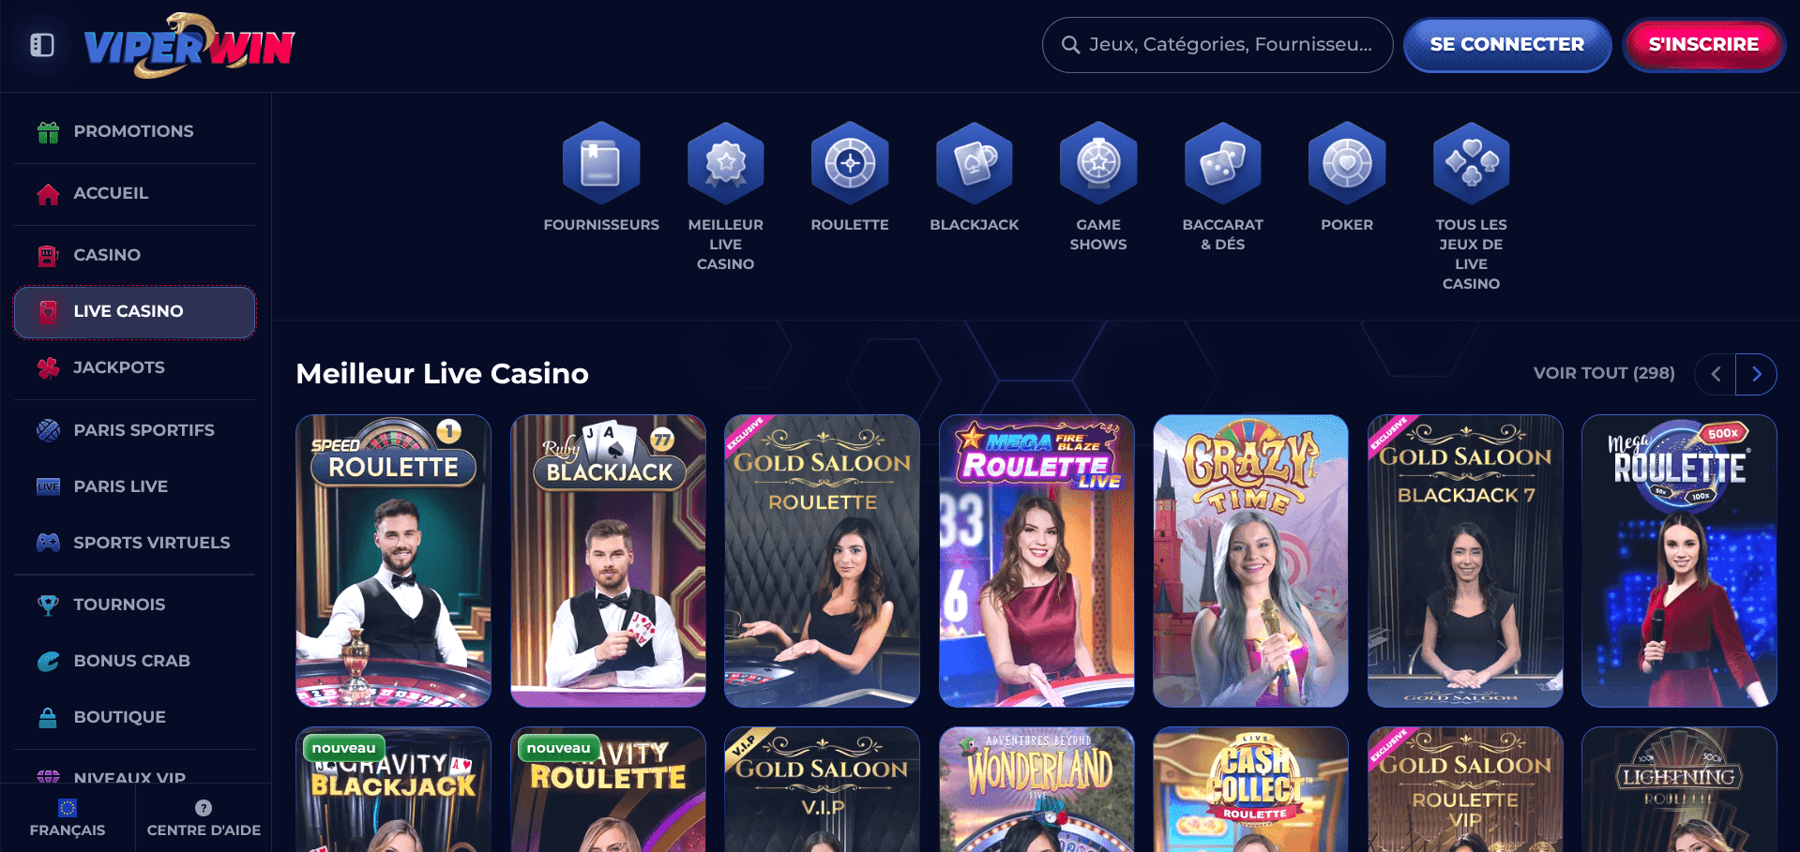Select the Roulette category icon
Screen dimensions: 1800x852
[x=850, y=163]
